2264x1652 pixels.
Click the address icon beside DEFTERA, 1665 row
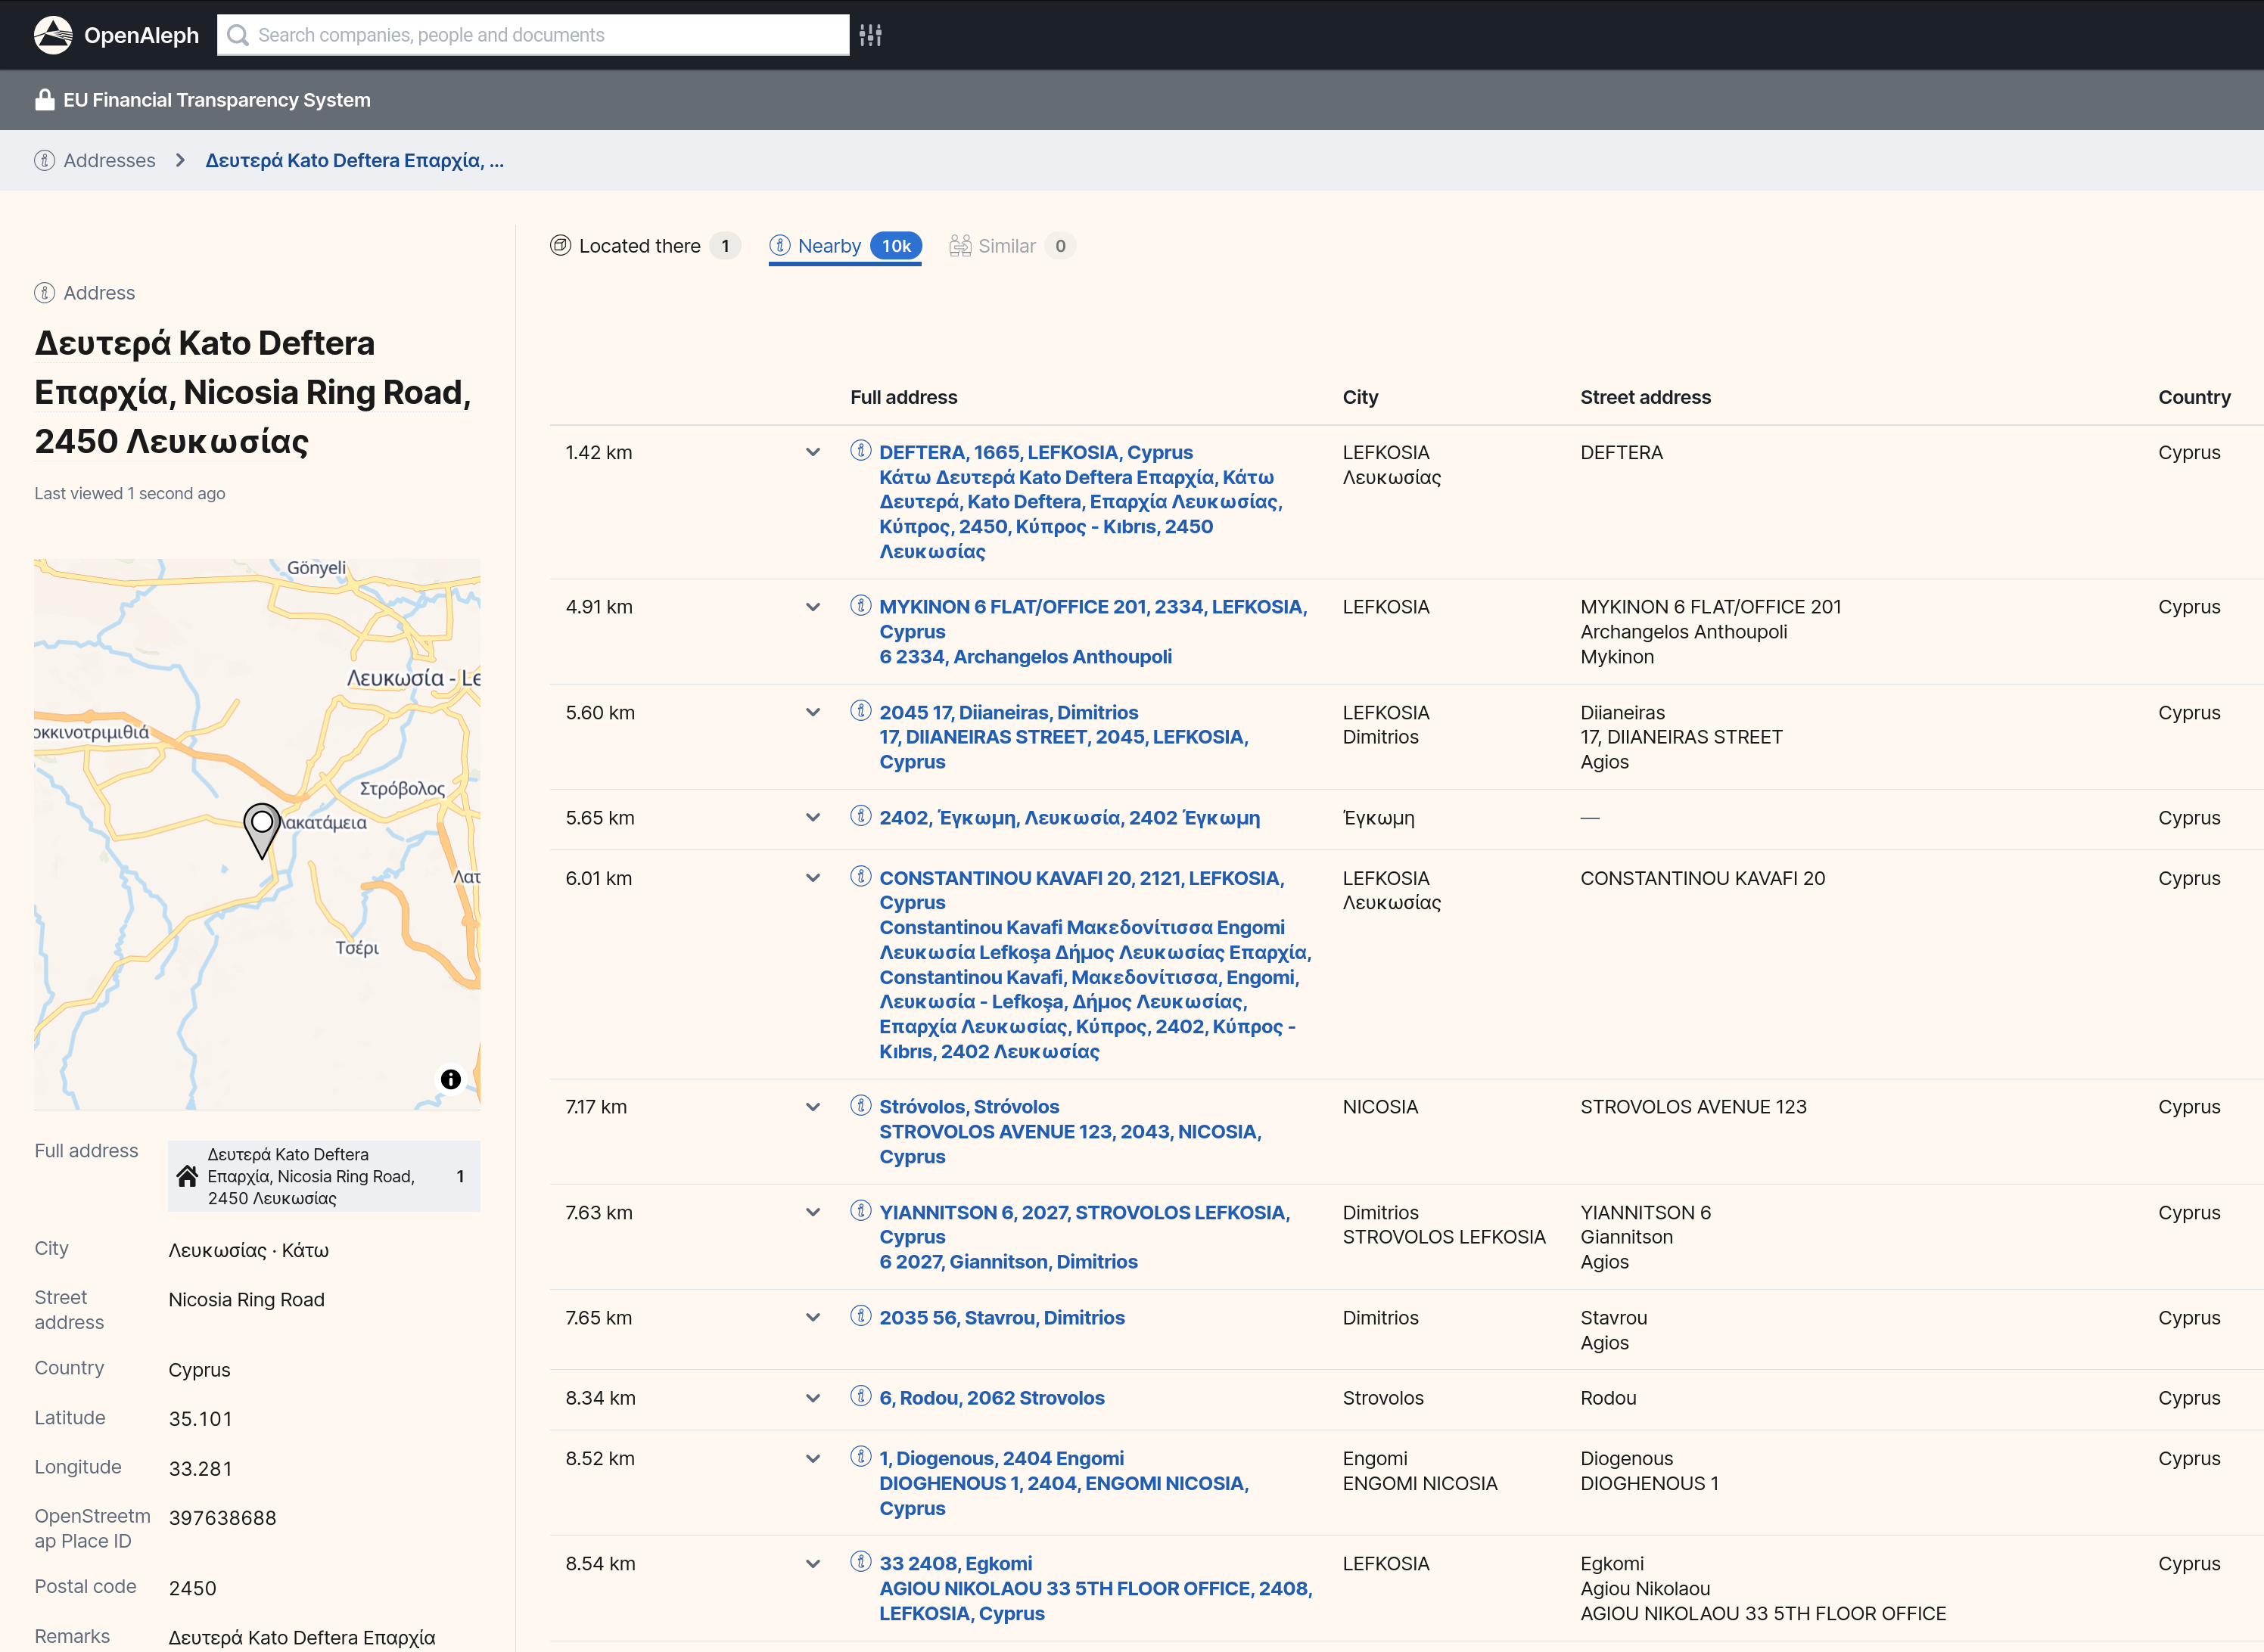(x=860, y=451)
